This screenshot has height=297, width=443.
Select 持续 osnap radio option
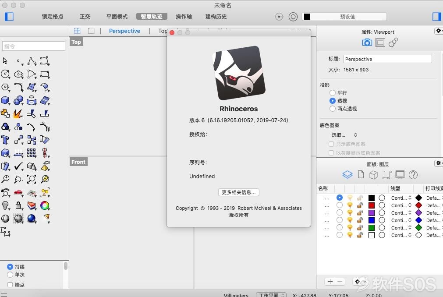pos(10,266)
